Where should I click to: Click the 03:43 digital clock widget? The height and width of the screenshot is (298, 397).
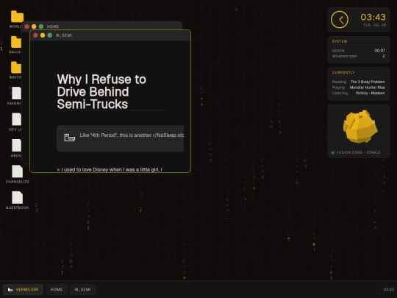click(x=373, y=17)
